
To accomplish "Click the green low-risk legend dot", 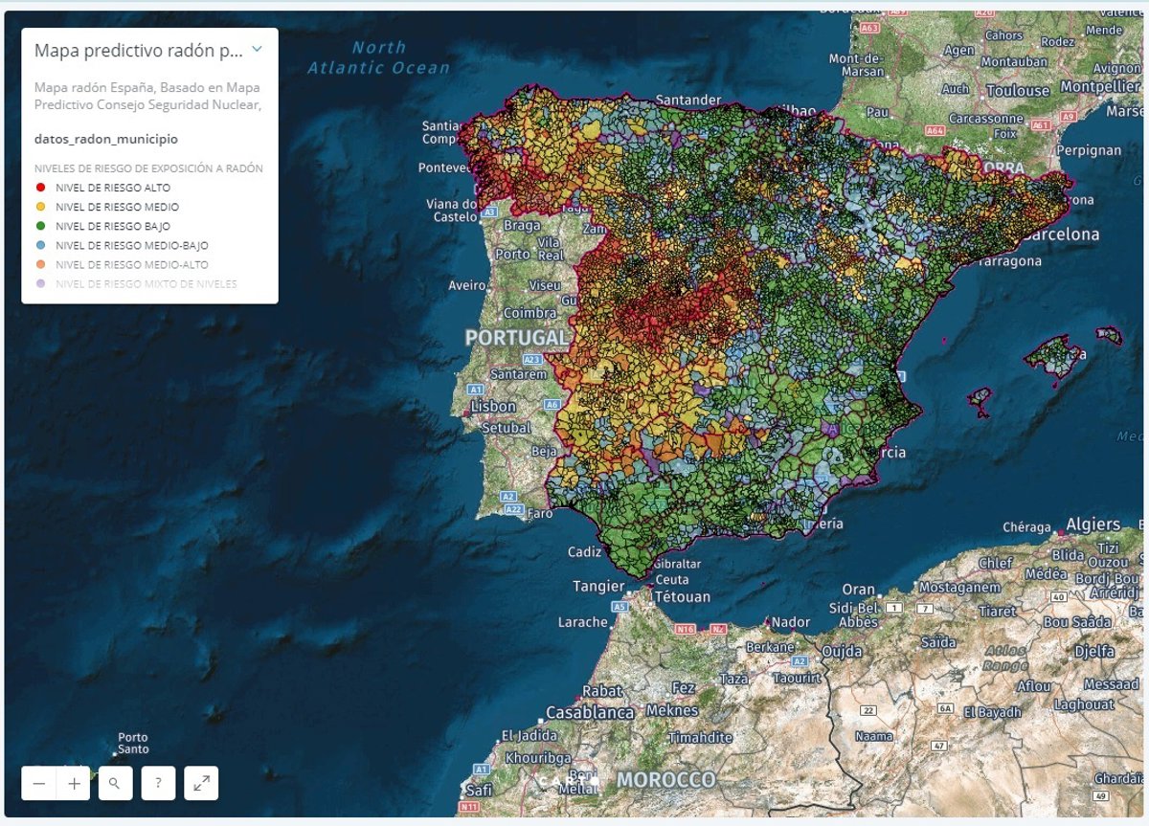I will click(41, 226).
